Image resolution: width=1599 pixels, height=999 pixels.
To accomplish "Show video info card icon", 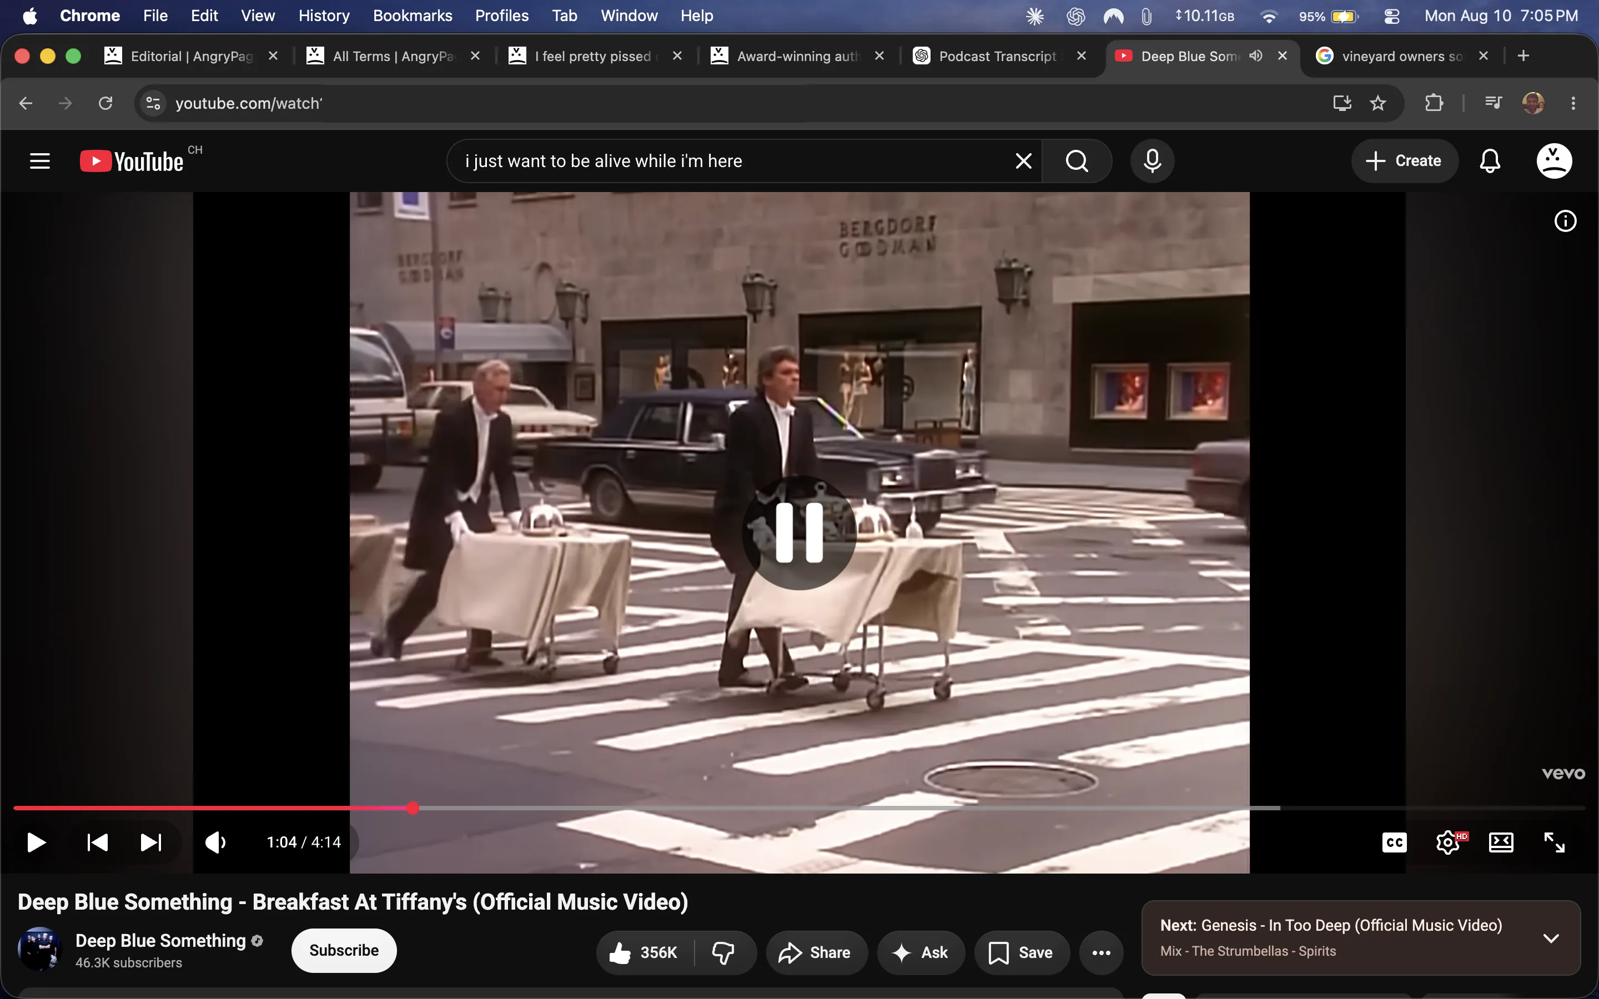I will [x=1565, y=221].
